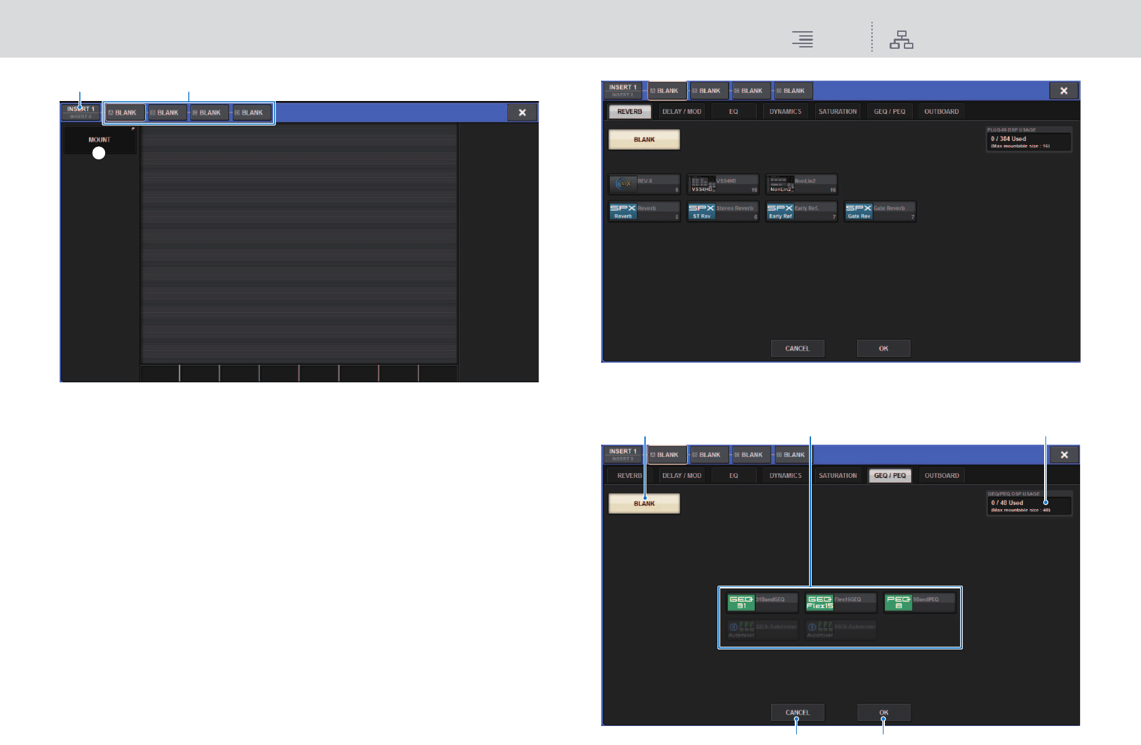
Task: Select slot C BLANK in reverb list window
Action: click(751, 91)
